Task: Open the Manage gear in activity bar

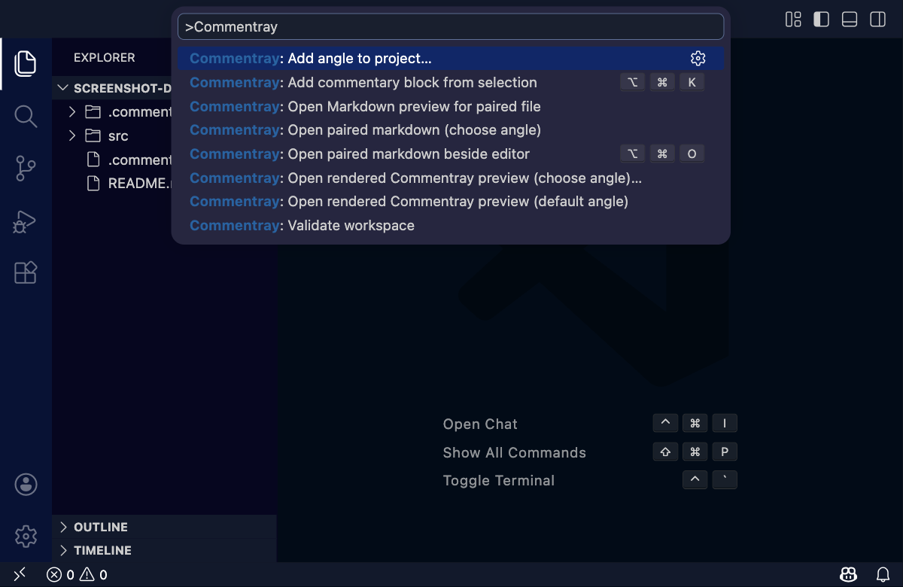Action: coord(26,536)
